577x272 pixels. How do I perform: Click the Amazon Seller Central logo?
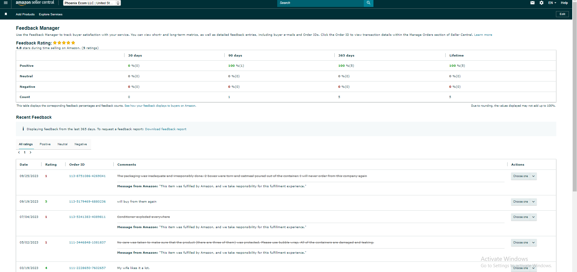pyautogui.click(x=35, y=3)
